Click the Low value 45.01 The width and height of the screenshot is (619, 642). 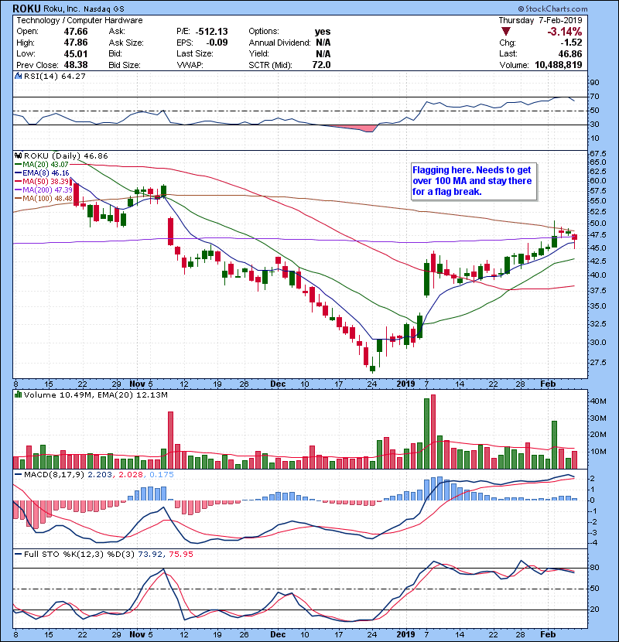76,53
